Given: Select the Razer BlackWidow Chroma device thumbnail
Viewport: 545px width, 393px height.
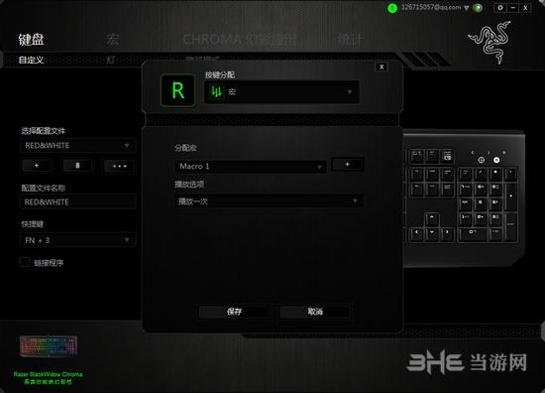Looking at the screenshot, I should 49,346.
